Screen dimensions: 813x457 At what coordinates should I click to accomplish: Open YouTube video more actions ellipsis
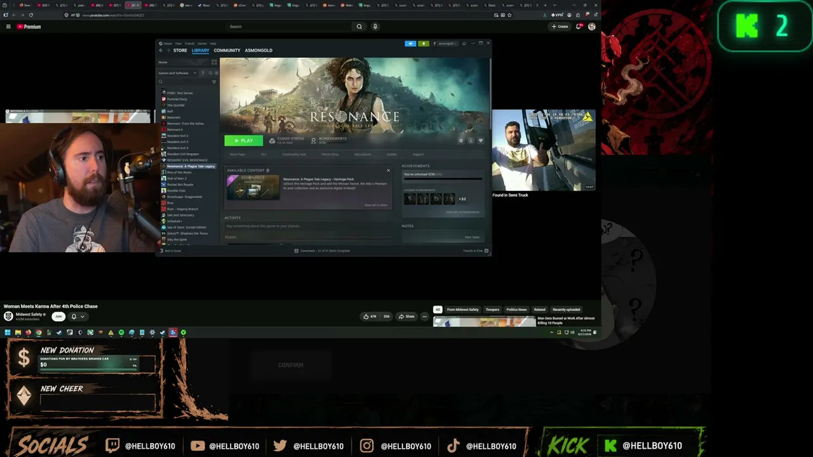tap(424, 316)
